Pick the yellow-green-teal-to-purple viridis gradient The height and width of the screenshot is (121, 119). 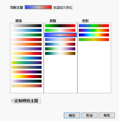pos(27,63)
